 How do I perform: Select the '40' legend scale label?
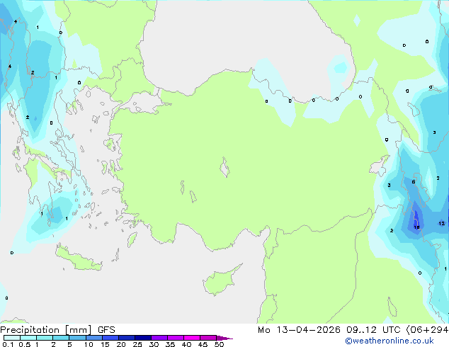click(186, 344)
